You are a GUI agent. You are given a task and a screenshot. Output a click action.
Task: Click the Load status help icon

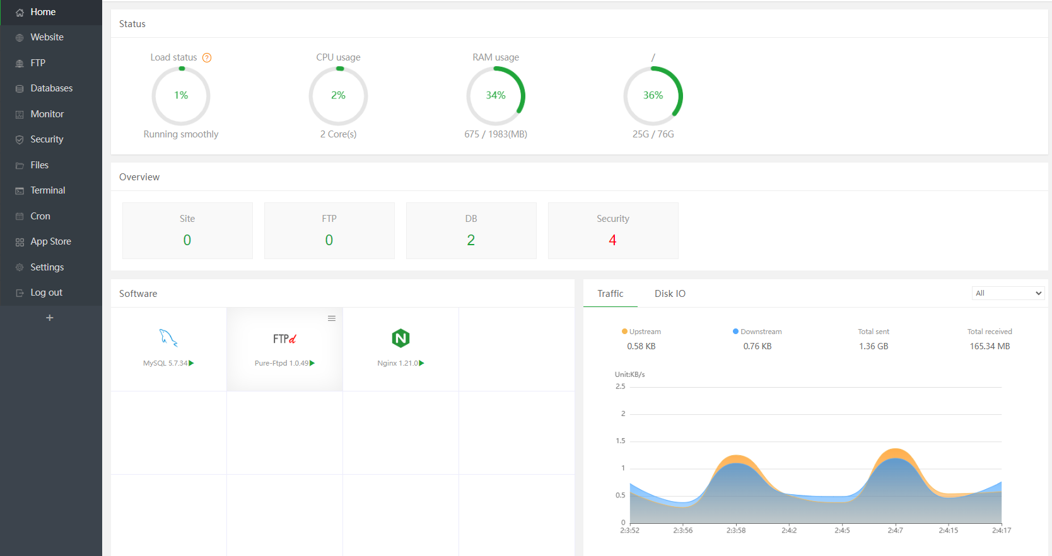pyautogui.click(x=207, y=58)
